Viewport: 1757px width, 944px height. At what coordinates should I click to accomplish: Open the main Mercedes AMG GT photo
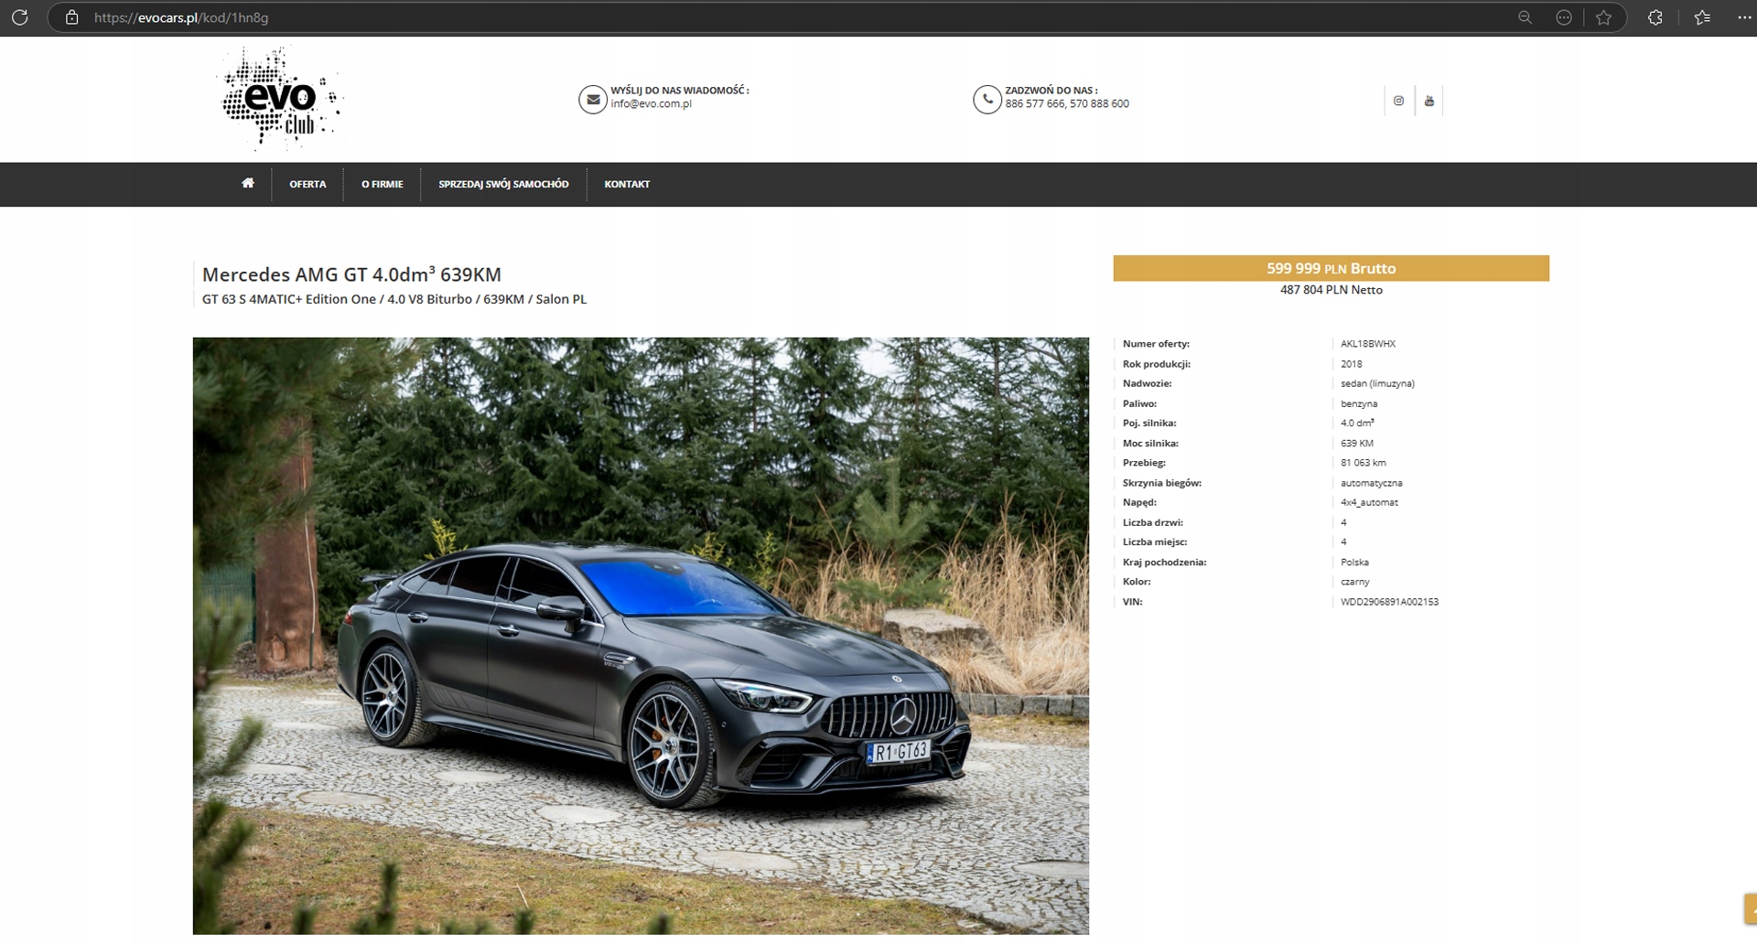[641, 636]
